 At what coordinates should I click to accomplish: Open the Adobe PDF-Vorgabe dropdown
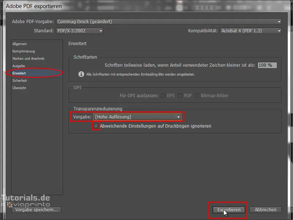tap(169, 22)
